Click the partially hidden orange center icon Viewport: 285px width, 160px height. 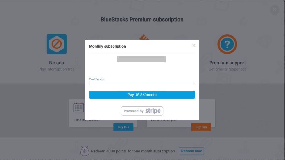(x=144, y=37)
